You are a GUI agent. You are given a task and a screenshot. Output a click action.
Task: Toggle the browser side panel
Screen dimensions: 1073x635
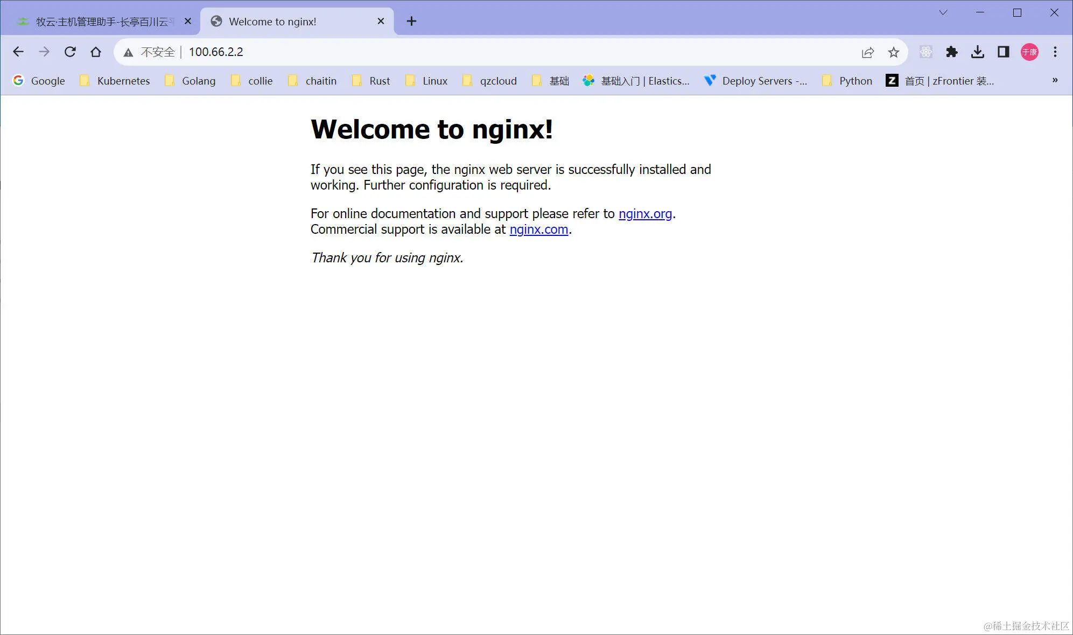pyautogui.click(x=1004, y=52)
